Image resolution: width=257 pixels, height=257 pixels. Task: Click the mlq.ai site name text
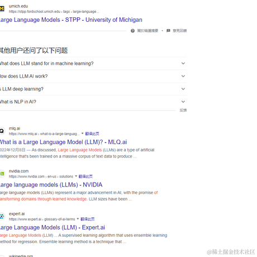(x=15, y=128)
